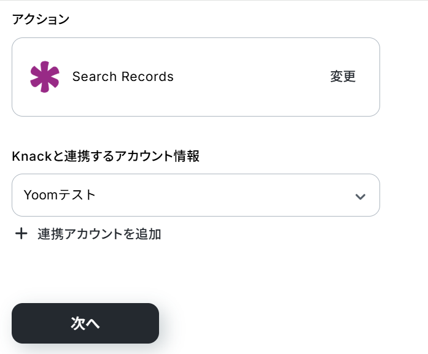428x354 pixels.
Task: Click the Knackと連携するアカウント情報 label
Action: point(106,156)
